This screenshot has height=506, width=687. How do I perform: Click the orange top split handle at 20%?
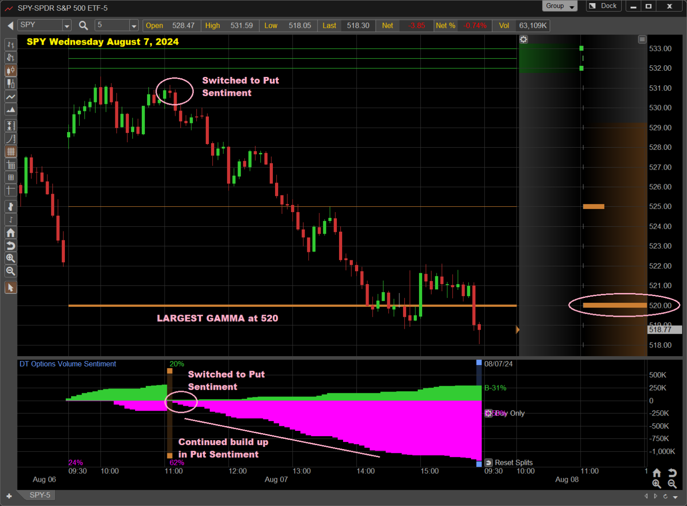pyautogui.click(x=170, y=371)
